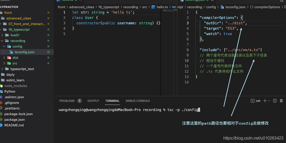
Task: Select the front folder in explorer
Action: (x=8, y=13)
